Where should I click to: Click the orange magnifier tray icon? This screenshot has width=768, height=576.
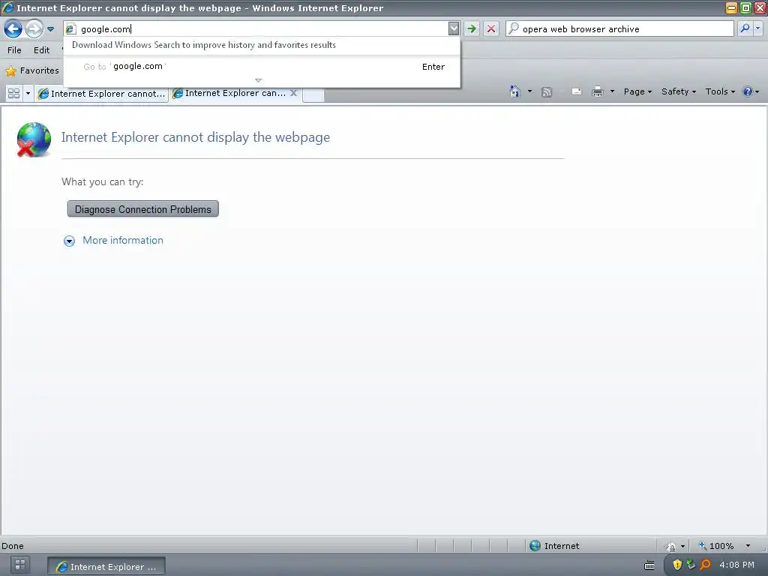point(705,565)
